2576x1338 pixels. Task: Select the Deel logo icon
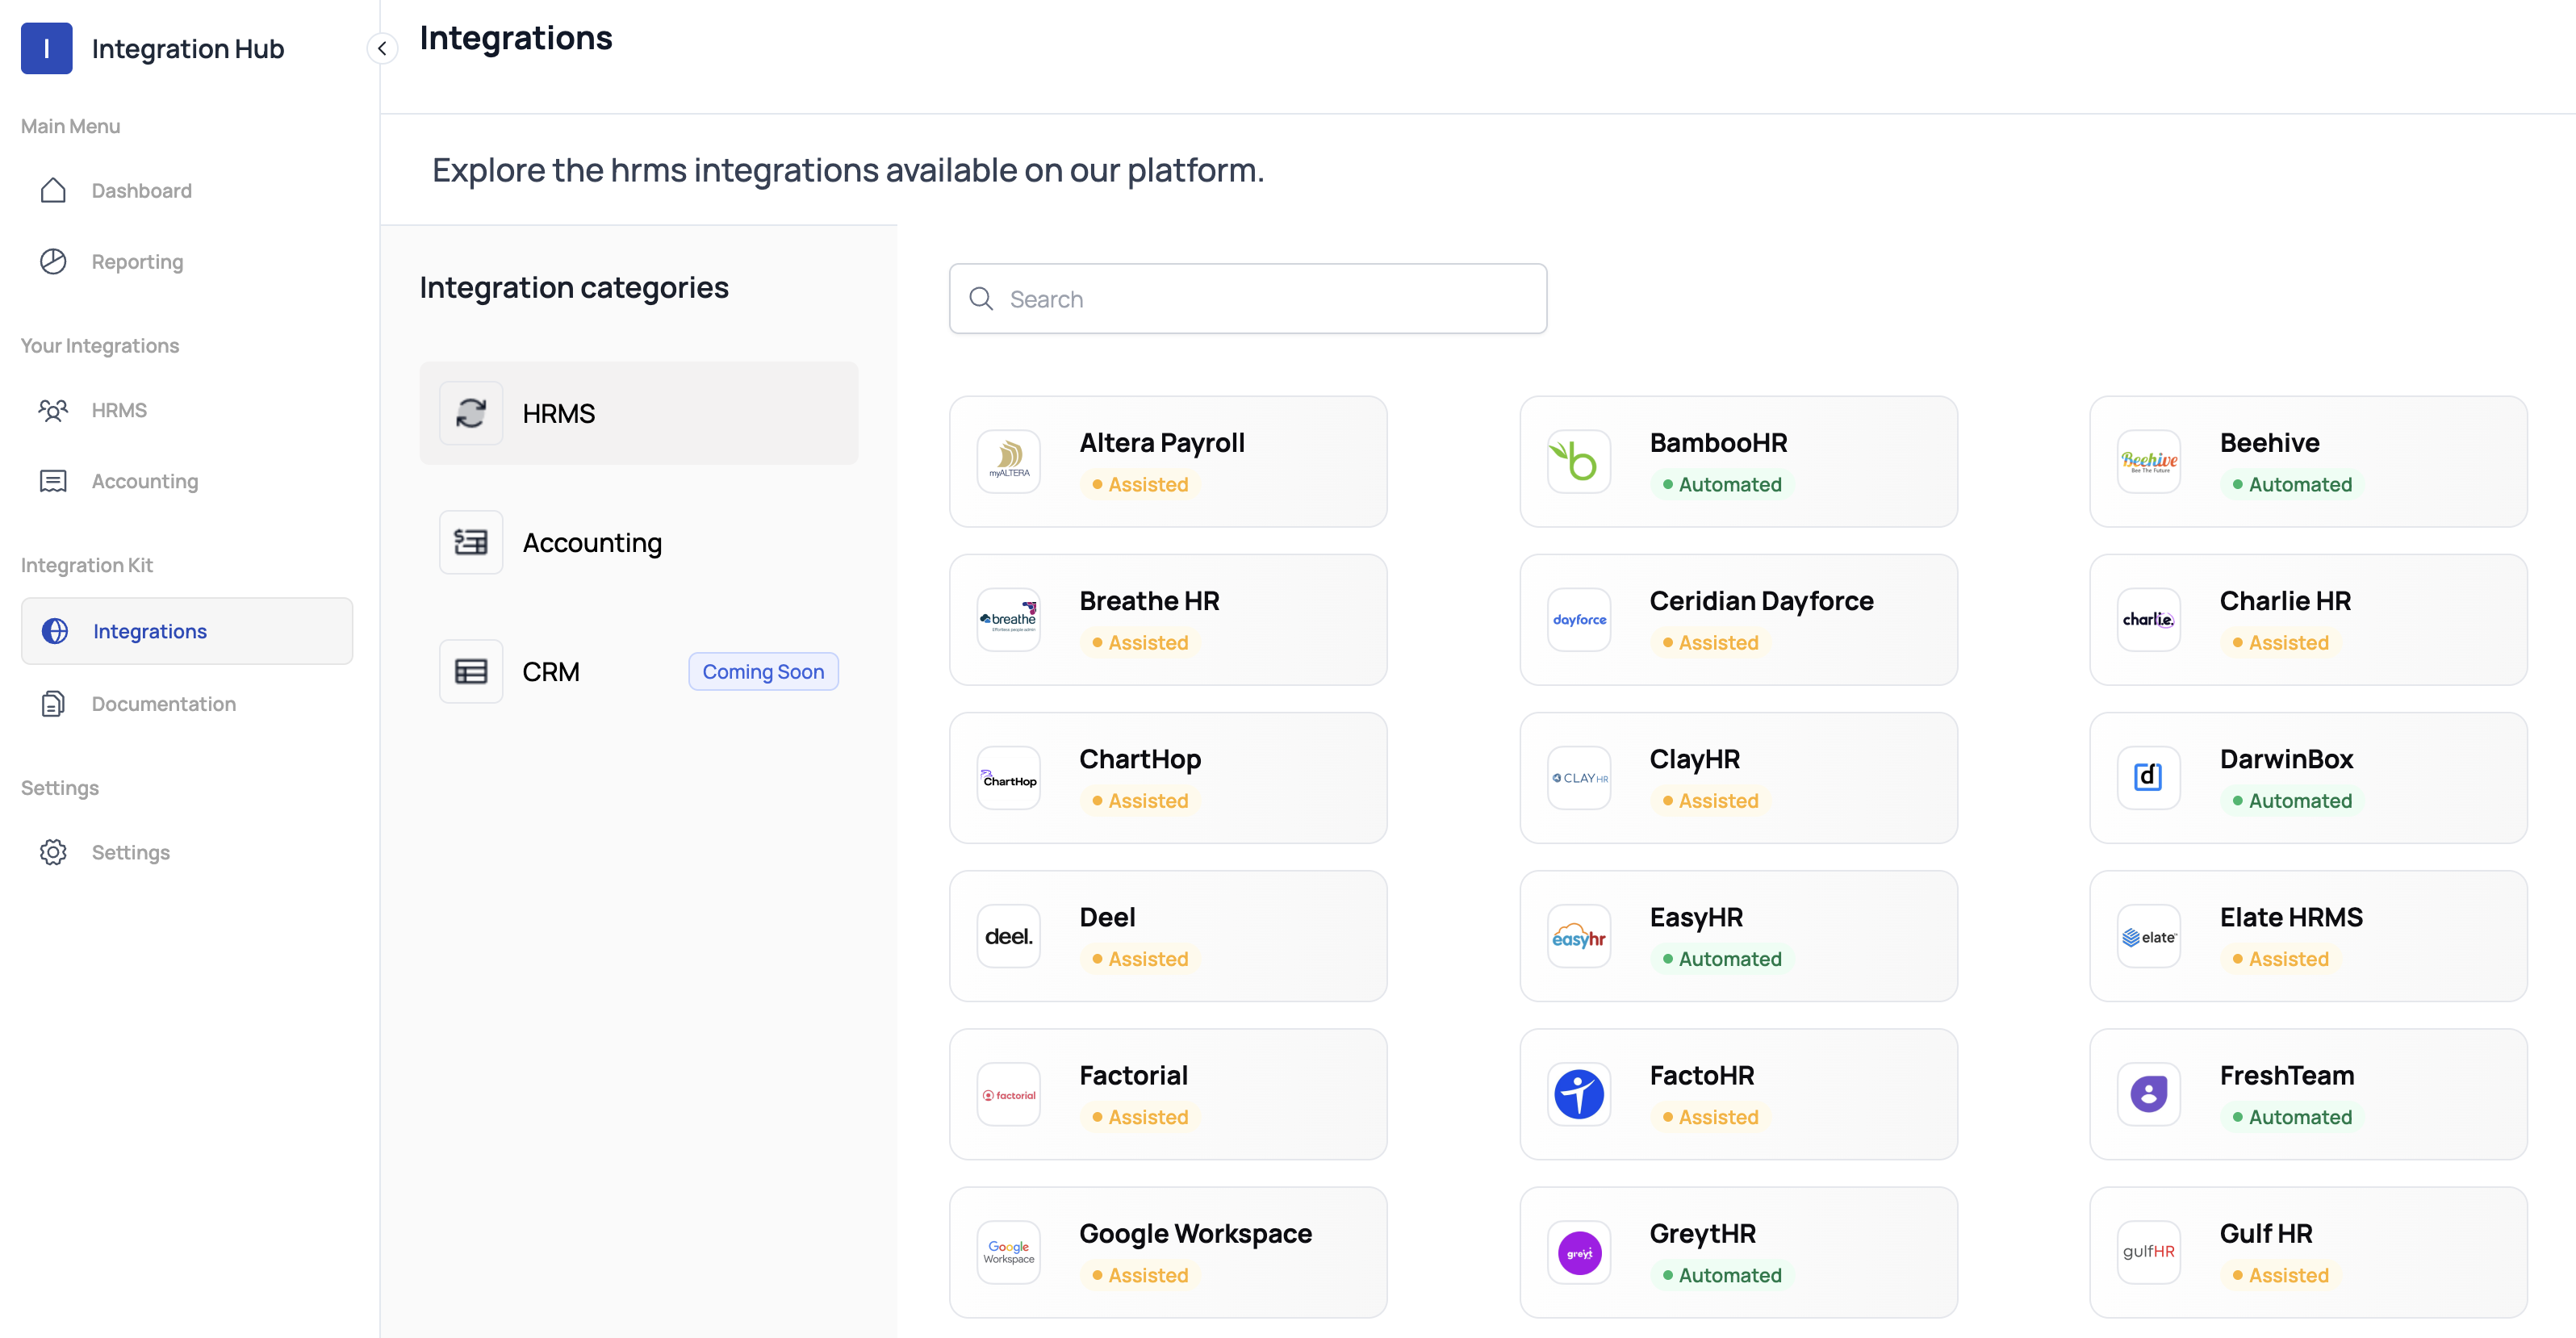pos(1008,935)
